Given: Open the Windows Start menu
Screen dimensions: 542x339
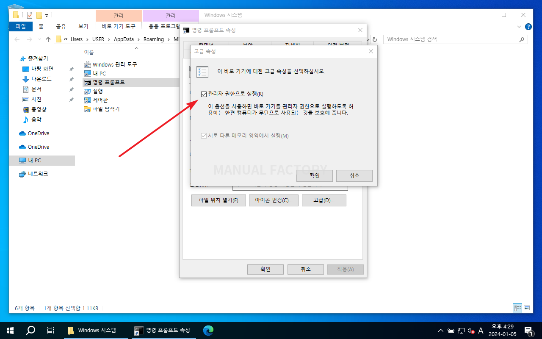Looking at the screenshot, I should pos(10,330).
